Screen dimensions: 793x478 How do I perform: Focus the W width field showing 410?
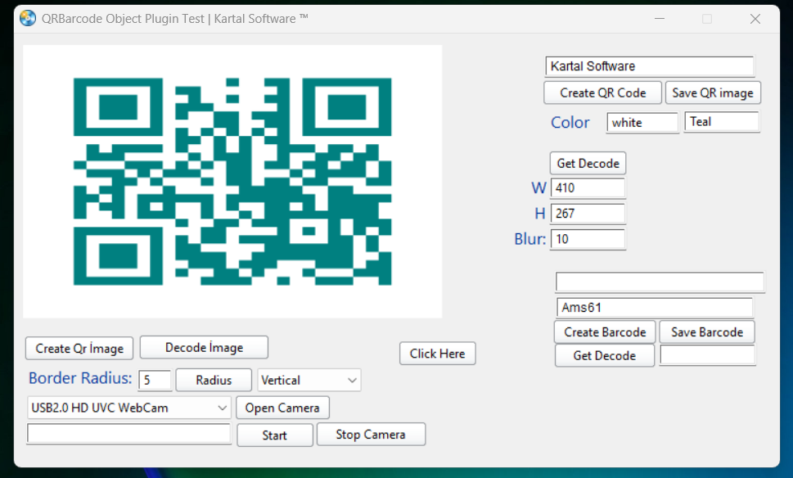(588, 187)
